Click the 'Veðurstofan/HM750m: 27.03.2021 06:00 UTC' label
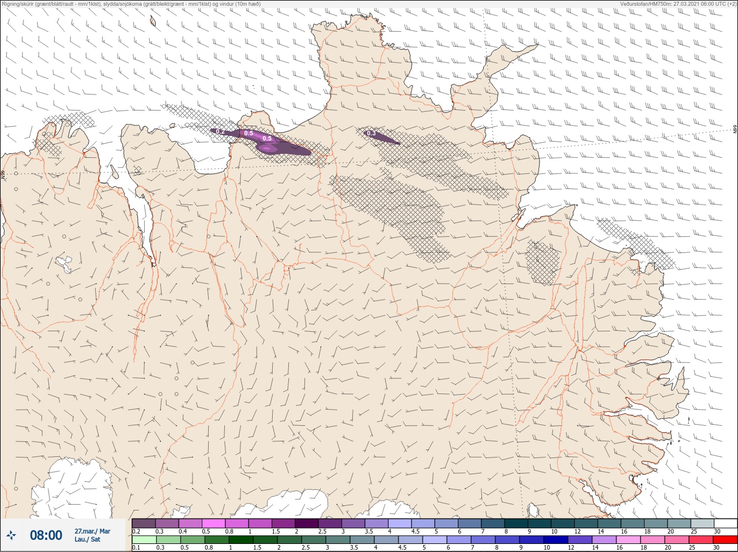This screenshot has height=552, width=738. click(x=678, y=4)
